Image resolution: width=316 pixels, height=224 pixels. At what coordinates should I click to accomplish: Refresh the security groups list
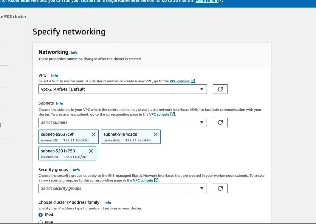coord(220,188)
